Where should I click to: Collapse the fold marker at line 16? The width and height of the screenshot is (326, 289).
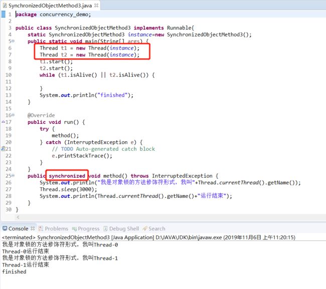tap(14, 115)
